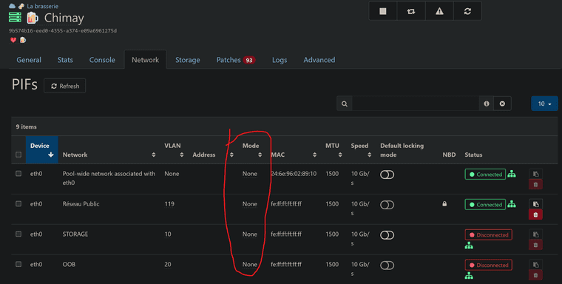562x284 pixels.
Task: Click Connected status of Réseau Public
Action: click(485, 204)
